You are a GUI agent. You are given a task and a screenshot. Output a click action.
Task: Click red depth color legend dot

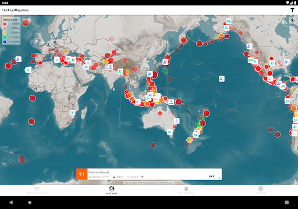[x=5, y=24]
